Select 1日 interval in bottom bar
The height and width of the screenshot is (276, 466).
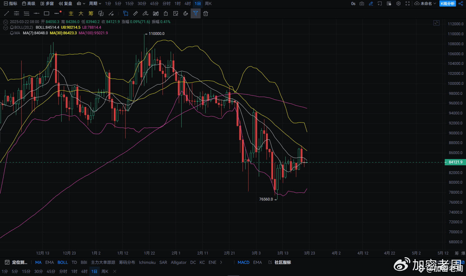94,271
